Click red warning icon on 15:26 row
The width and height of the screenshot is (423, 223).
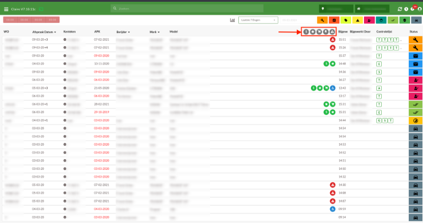[333, 48]
